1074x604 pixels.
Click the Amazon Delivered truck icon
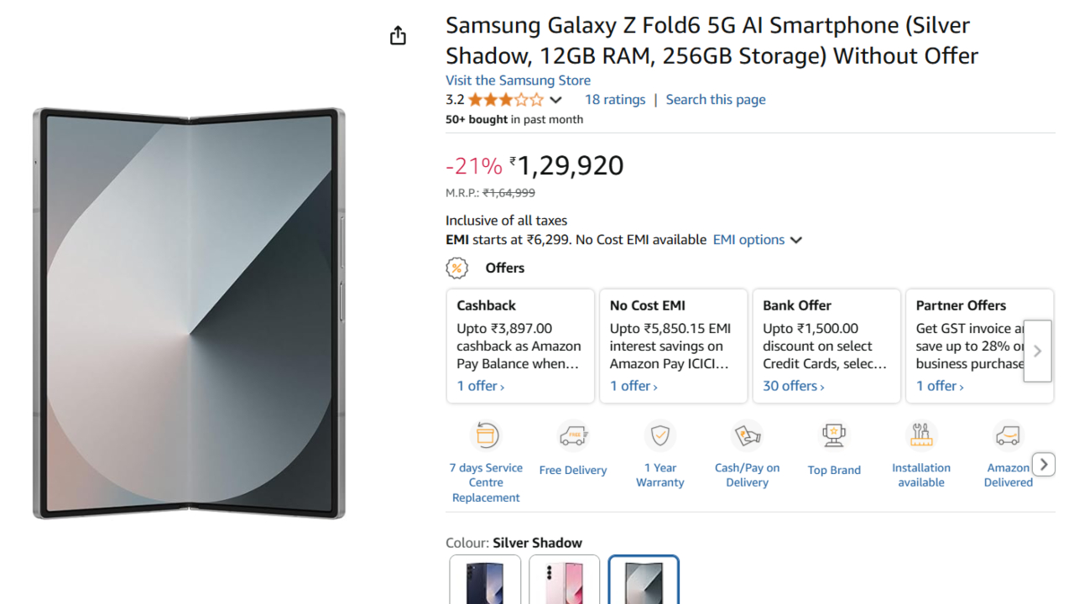coord(1008,436)
